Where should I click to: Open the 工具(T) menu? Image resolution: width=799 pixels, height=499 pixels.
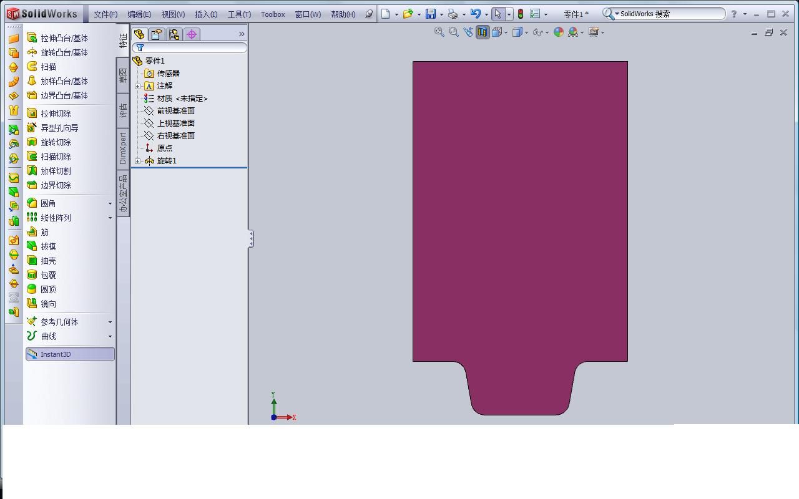pos(239,14)
